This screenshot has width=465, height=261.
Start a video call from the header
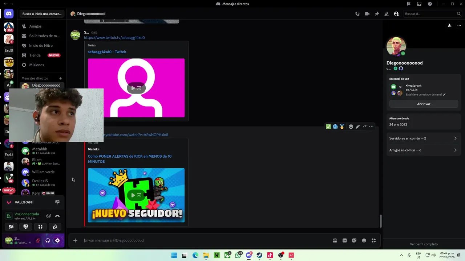pos(367,14)
